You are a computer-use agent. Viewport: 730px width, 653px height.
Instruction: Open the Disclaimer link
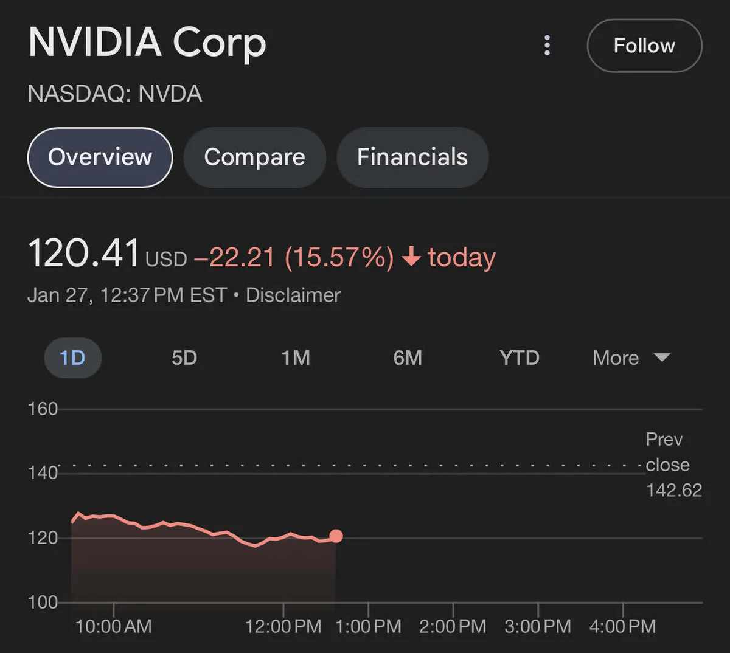click(x=293, y=295)
